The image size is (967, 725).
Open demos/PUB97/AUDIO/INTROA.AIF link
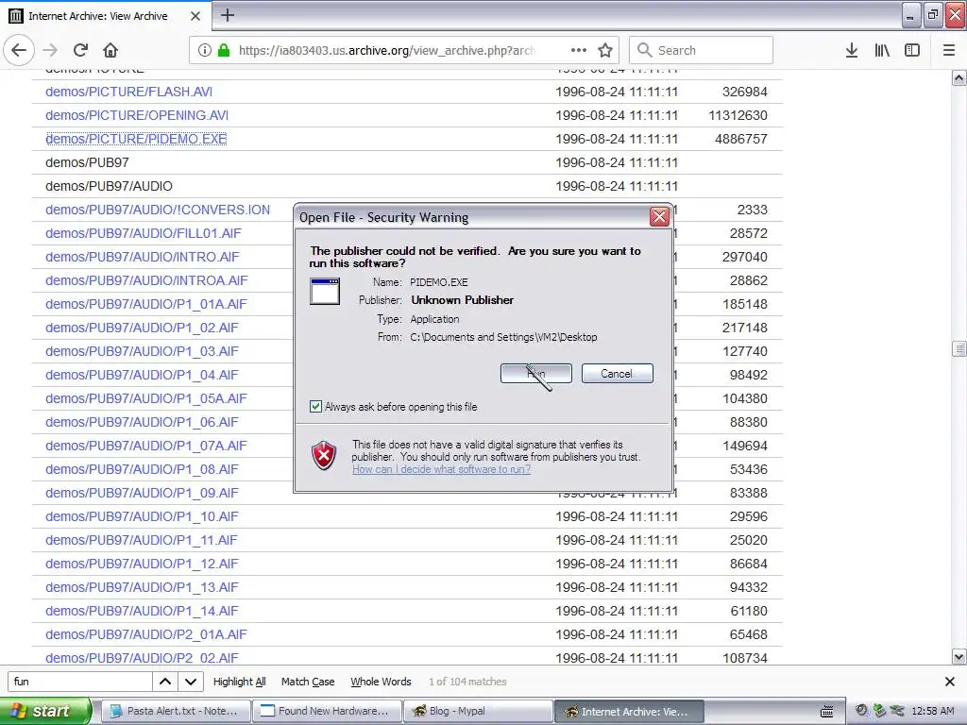(x=146, y=280)
